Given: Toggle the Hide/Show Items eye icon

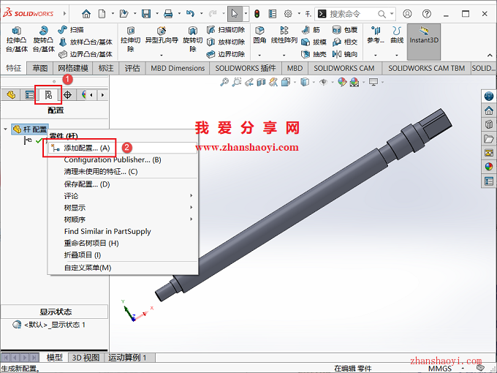Looking at the screenshot, I should point(322,83).
